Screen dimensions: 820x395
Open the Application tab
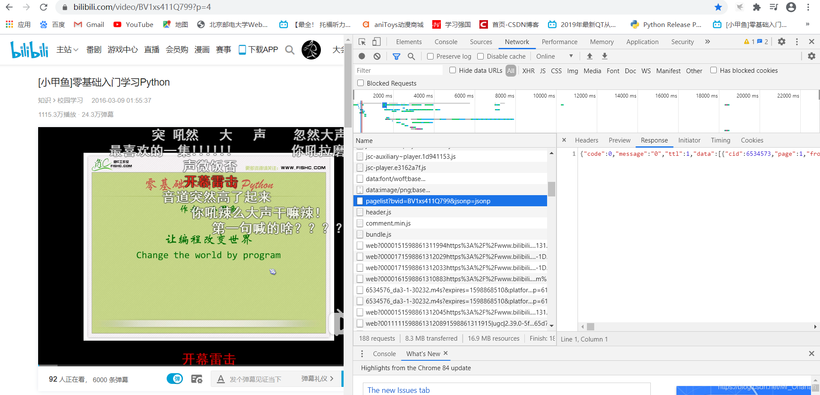[642, 42]
